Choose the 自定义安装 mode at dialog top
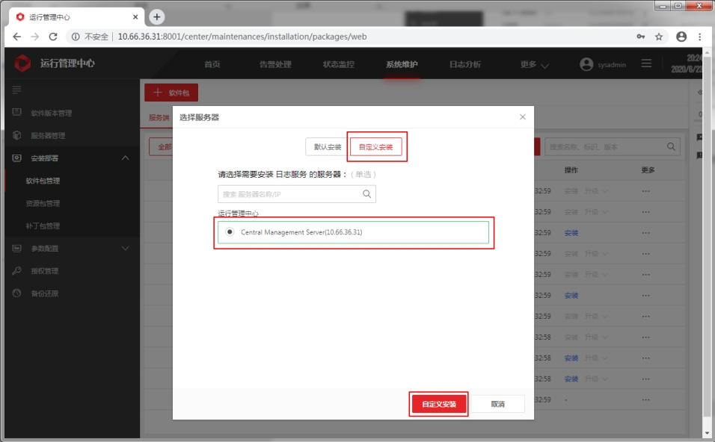Screen dimensions: 715x442 click(x=375, y=147)
